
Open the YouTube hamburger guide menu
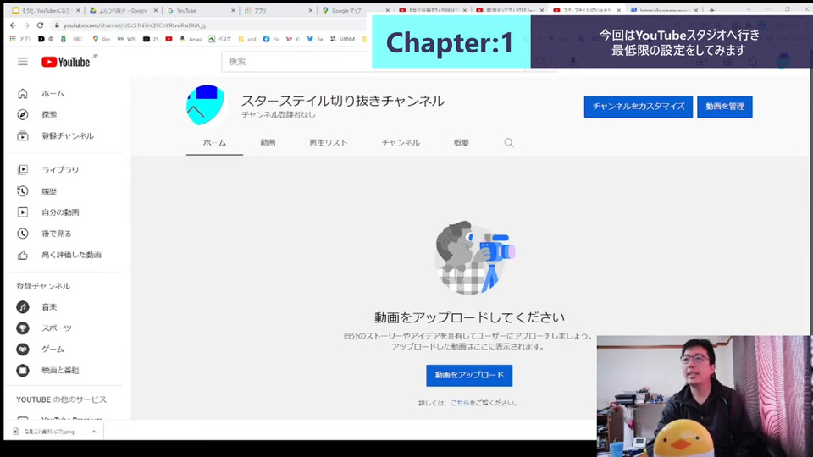[x=23, y=62]
